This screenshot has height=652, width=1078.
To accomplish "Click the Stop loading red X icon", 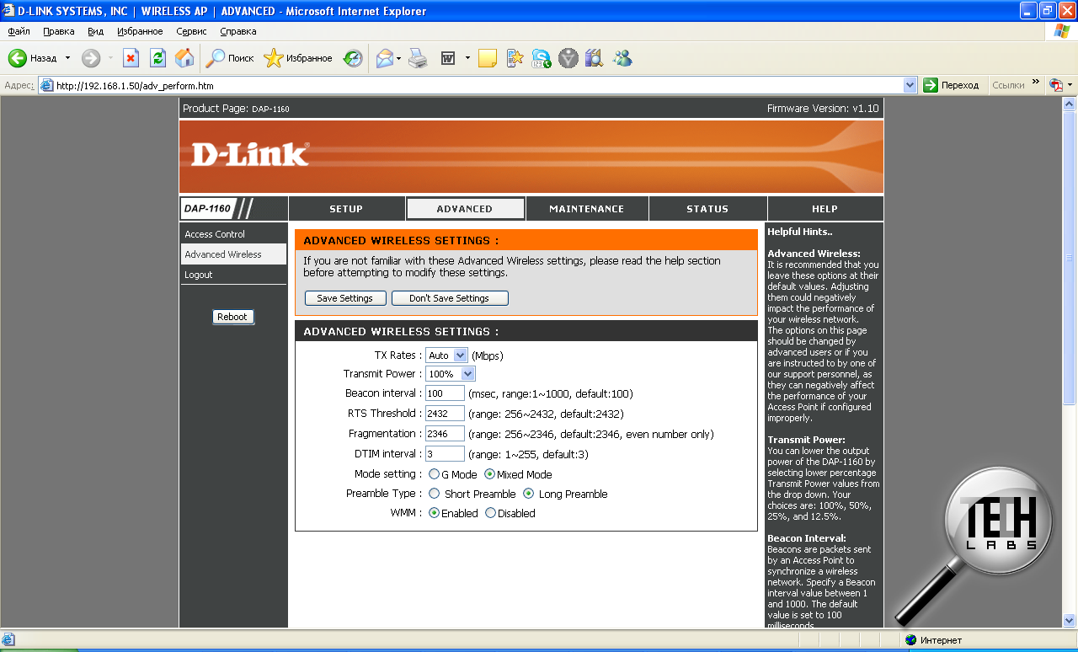I will click(x=131, y=58).
